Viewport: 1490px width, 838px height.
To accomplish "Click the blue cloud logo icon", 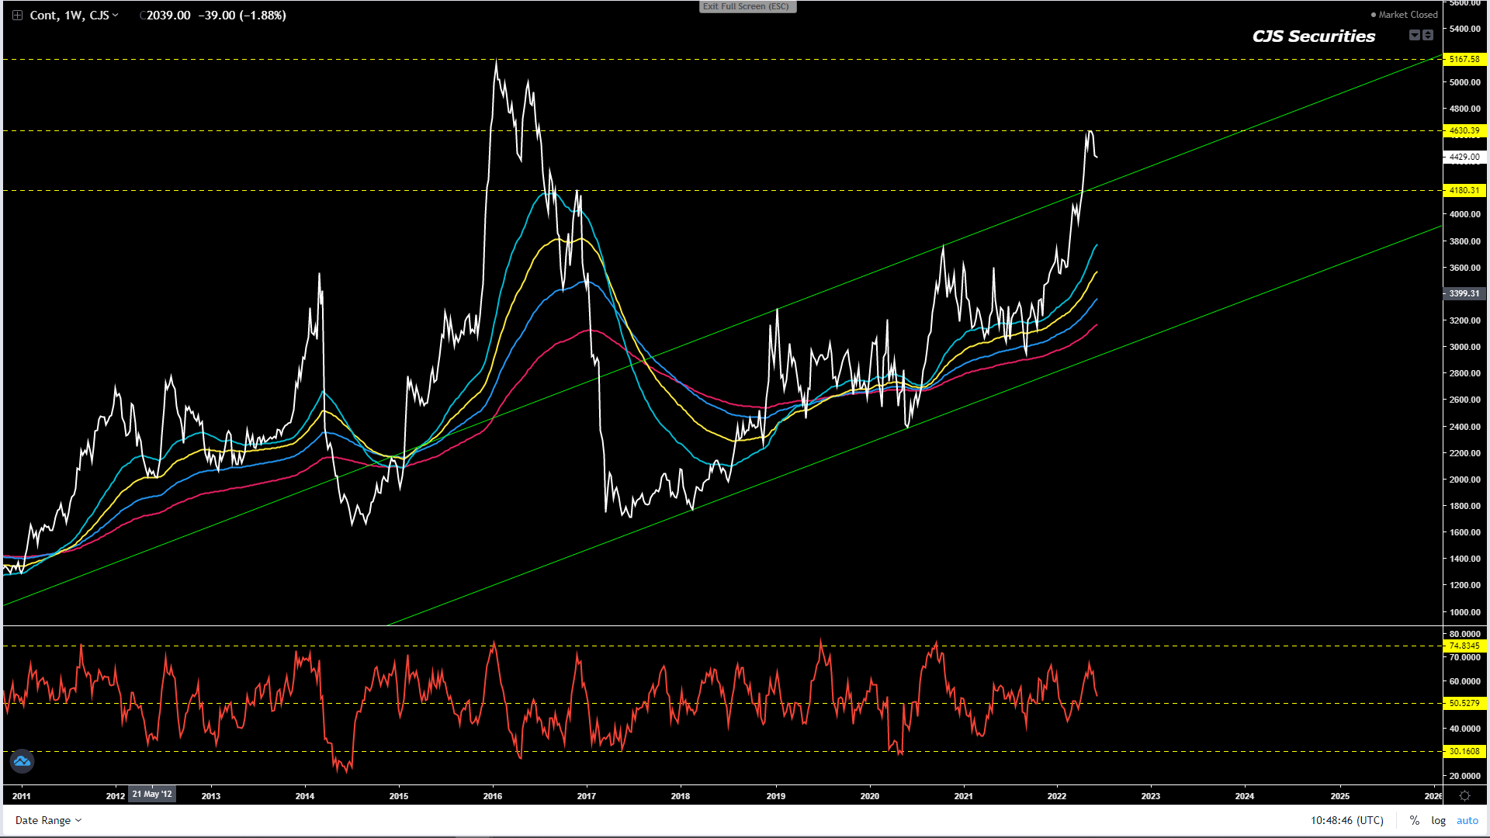I will pos(22,761).
